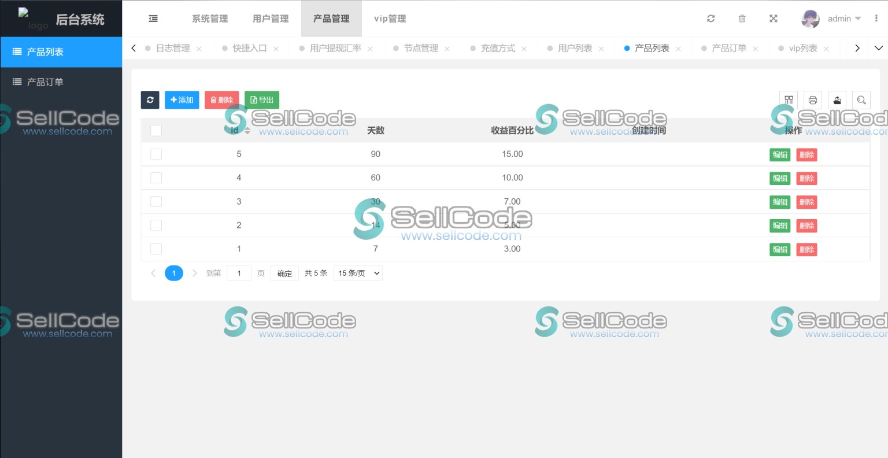
Task: Close the active 产品列表 tab
Action: tap(678, 49)
